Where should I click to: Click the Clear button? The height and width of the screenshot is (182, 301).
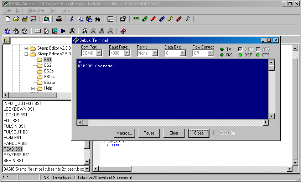pos(174,133)
